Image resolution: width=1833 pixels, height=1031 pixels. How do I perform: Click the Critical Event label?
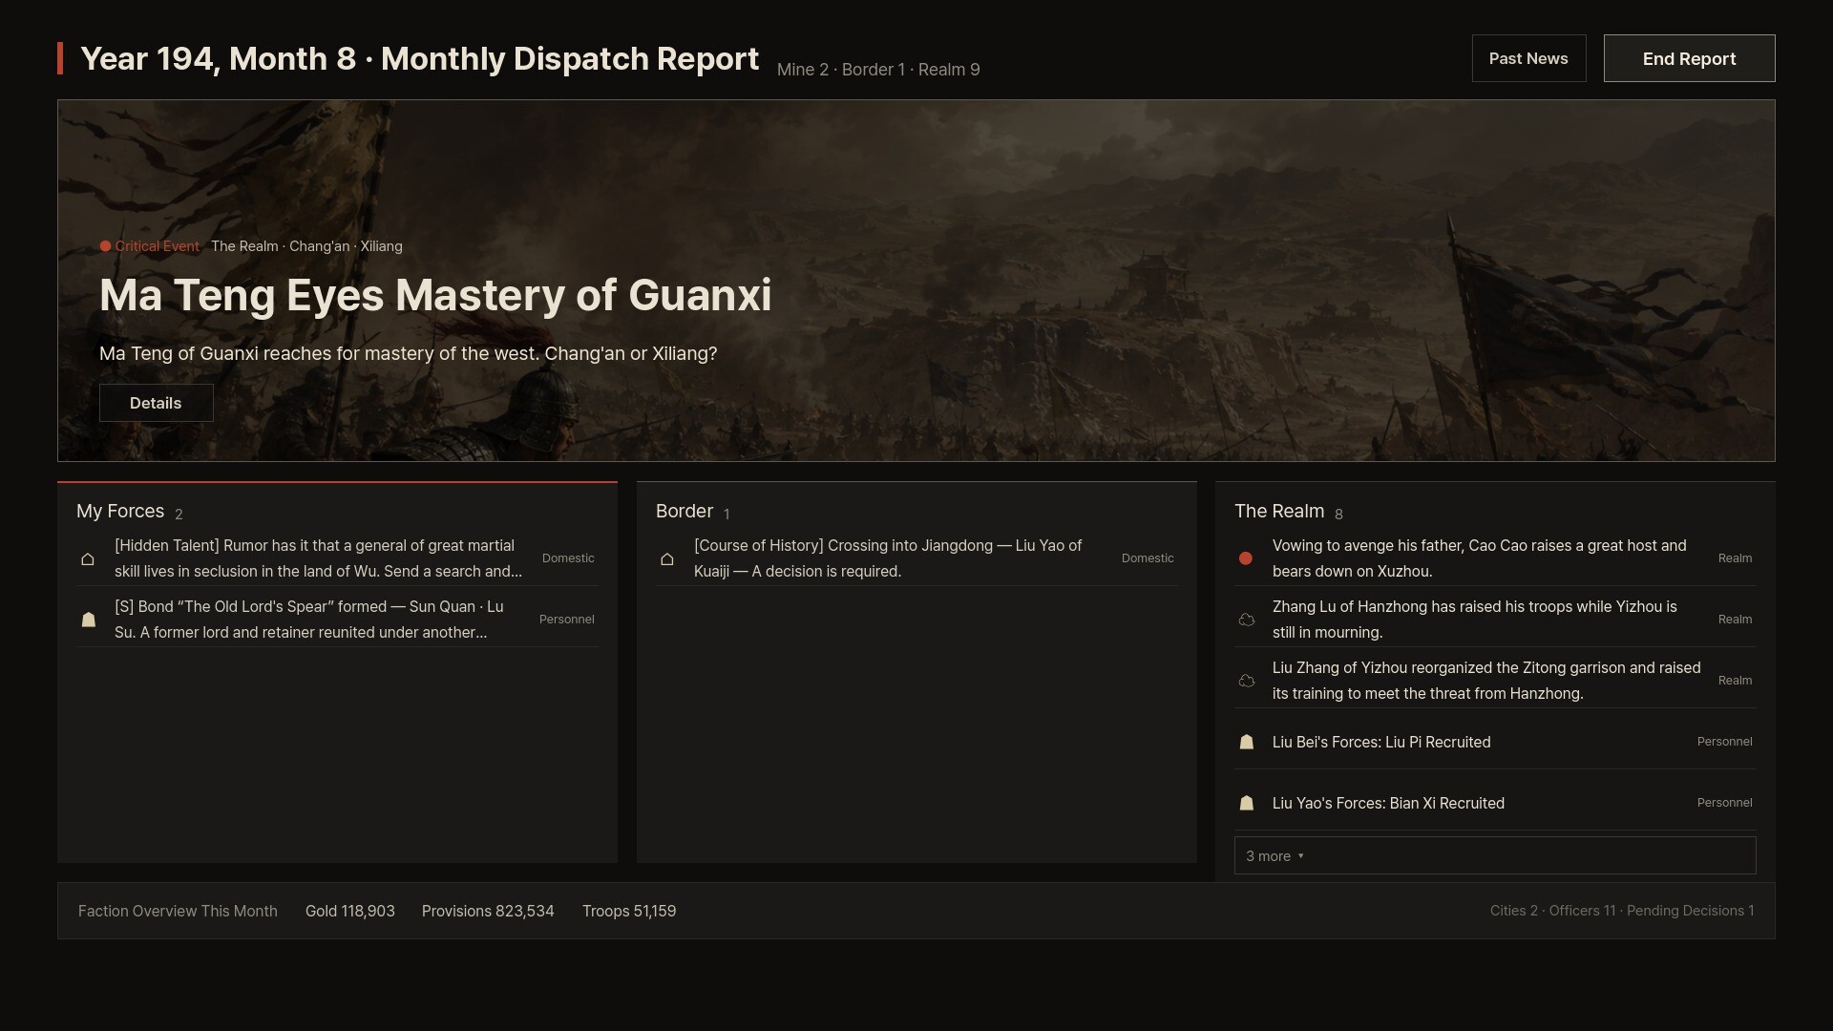click(x=158, y=246)
